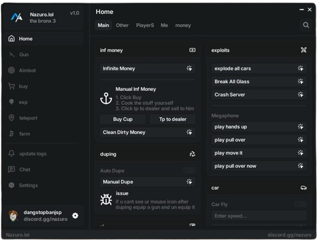The height and width of the screenshot is (241, 318).
Task: Click the esp pin icon
Action: (11, 102)
